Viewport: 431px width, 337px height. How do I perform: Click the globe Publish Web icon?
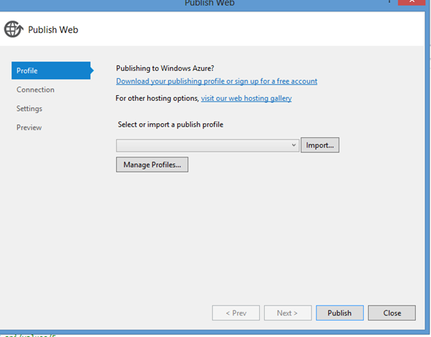[x=14, y=29]
